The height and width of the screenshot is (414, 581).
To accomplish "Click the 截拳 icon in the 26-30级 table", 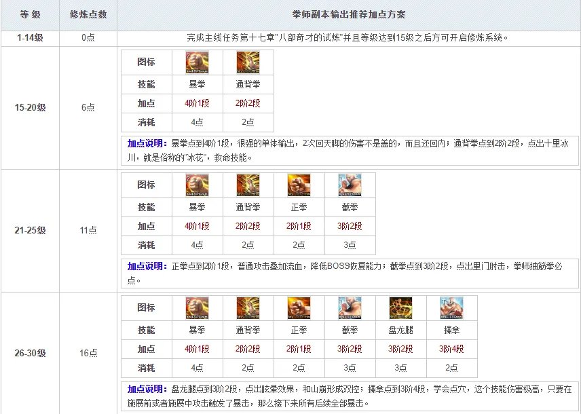I will click(x=350, y=308).
